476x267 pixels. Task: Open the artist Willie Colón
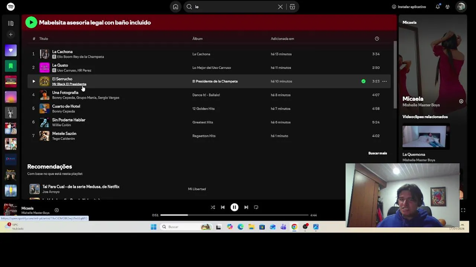[x=61, y=125]
